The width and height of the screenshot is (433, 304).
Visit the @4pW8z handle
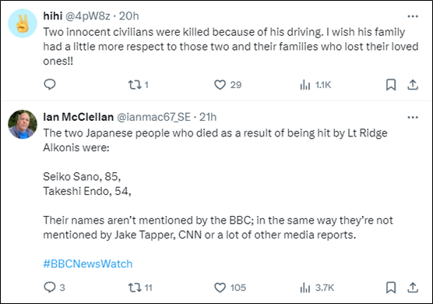click(x=88, y=16)
